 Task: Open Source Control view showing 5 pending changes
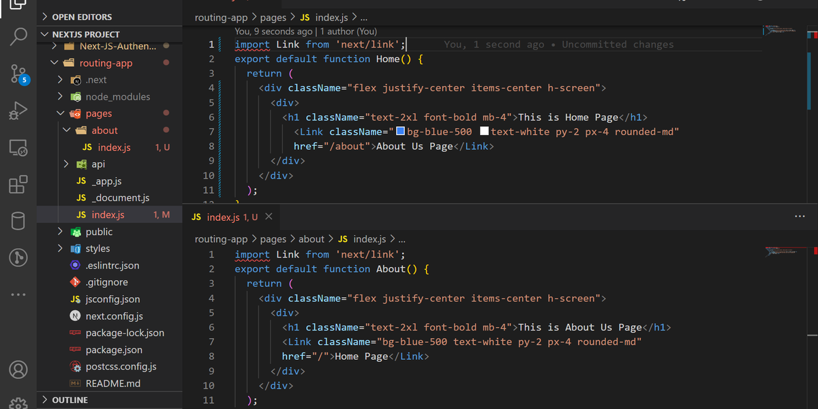[x=18, y=74]
